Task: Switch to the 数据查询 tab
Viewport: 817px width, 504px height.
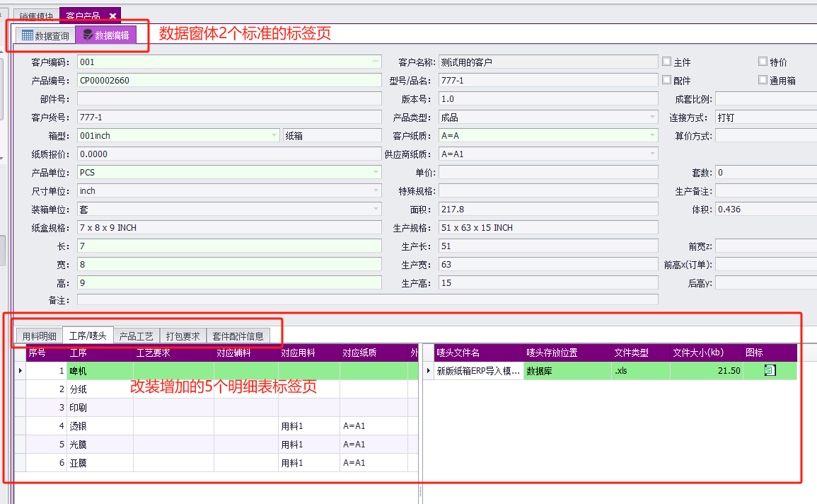Action: click(46, 35)
